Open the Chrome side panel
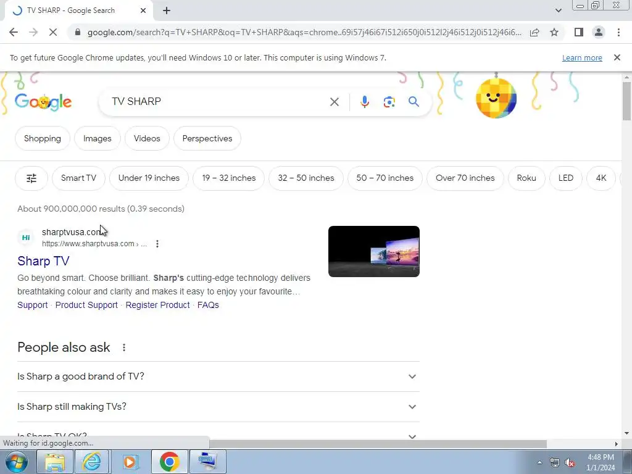The height and width of the screenshot is (474, 632). [579, 32]
